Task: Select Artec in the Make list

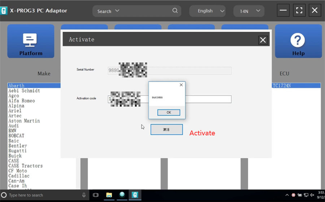Action: [15, 116]
